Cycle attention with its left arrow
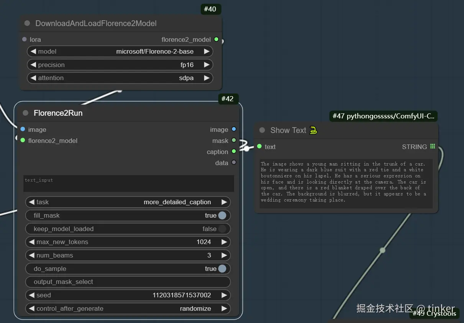This screenshot has height=323, width=464. coord(33,78)
